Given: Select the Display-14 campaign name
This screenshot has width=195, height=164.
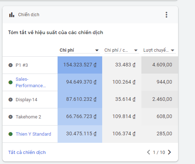Looking at the screenshot, I should (26, 100).
